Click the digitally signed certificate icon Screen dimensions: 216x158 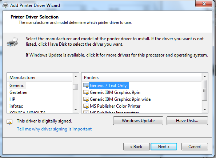point(9,122)
